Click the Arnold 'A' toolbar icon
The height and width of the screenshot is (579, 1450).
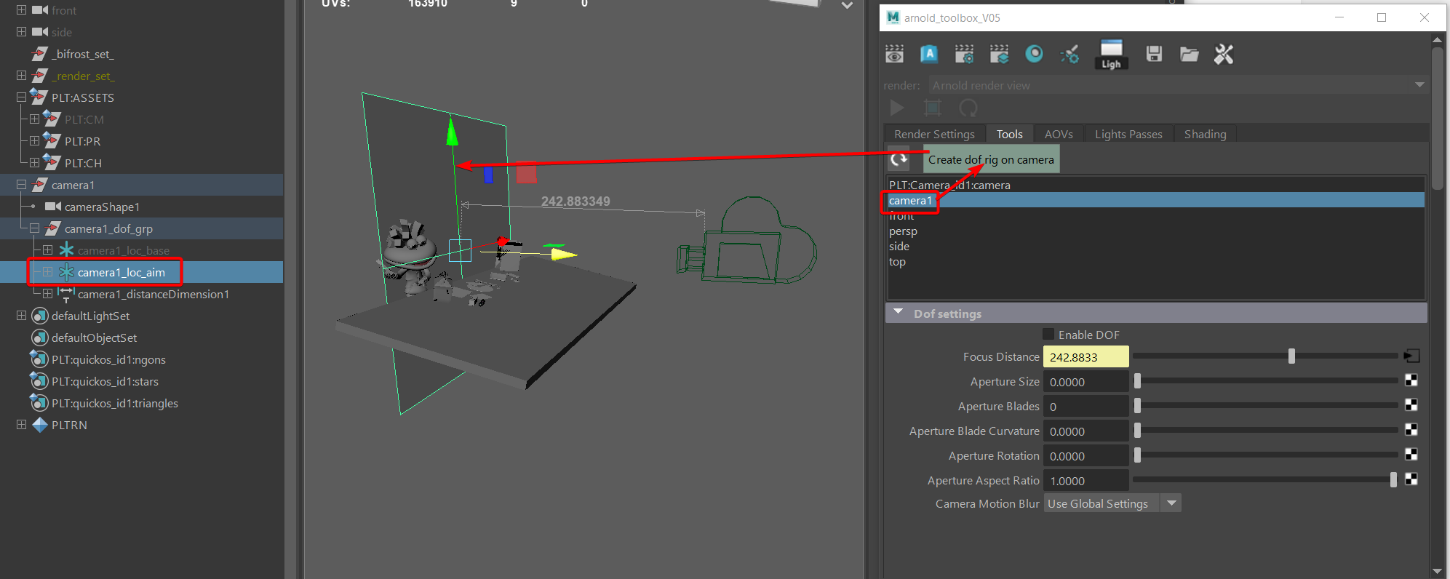pos(929,54)
